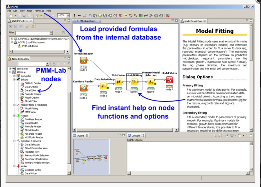The height and width of the screenshot is (187, 261).
Task: Expand the Time Series category
Action: [x=10, y=69]
